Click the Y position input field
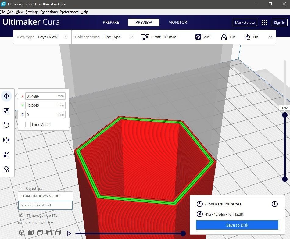This screenshot has height=239, width=290. click(x=45, y=105)
